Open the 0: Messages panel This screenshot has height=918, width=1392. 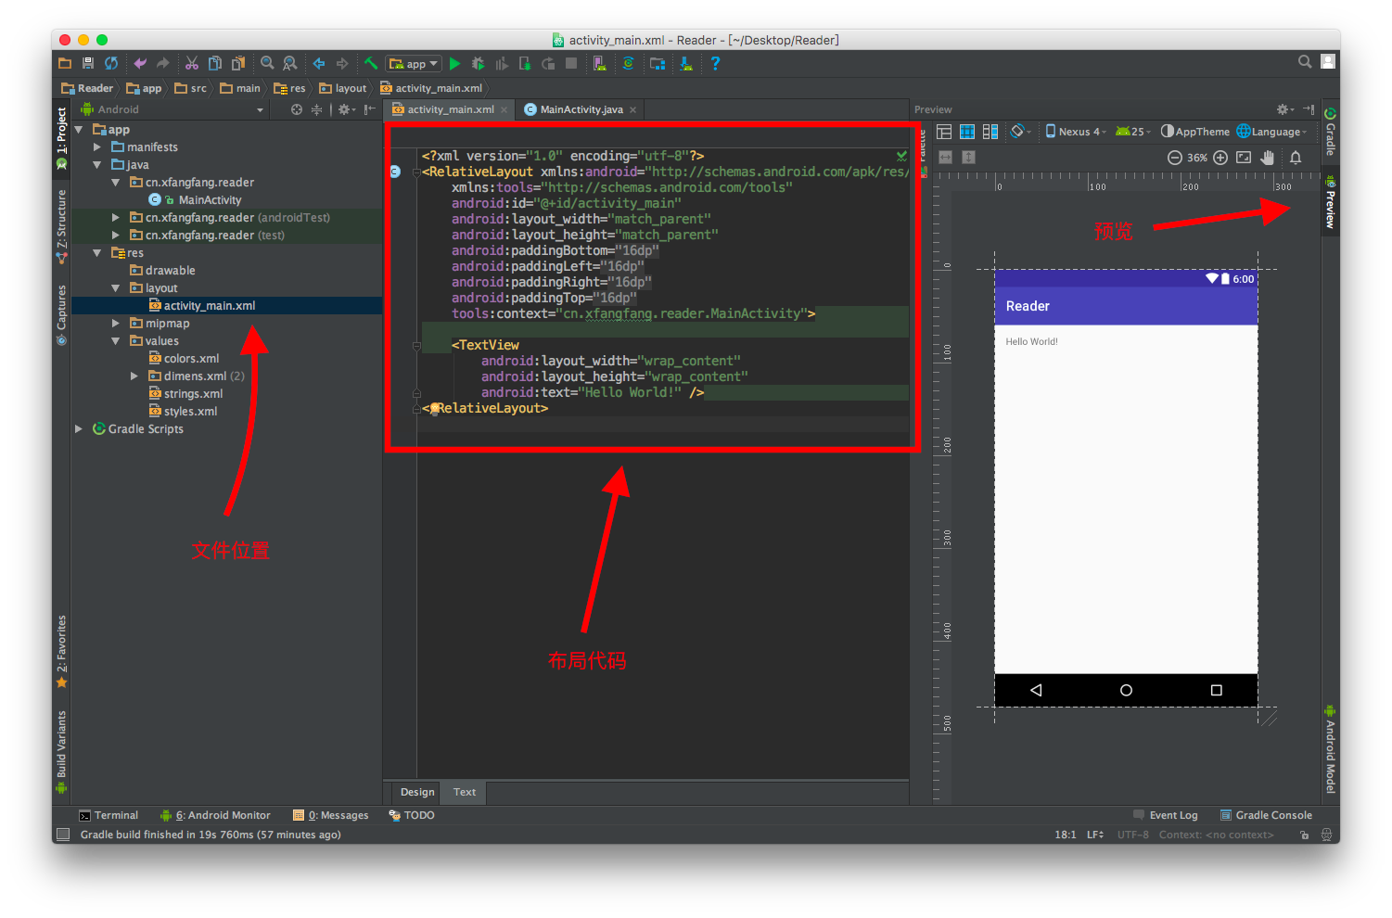tap(331, 815)
